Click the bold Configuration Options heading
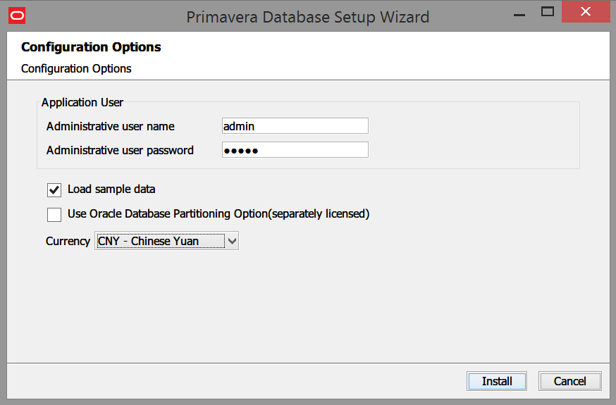 point(91,47)
